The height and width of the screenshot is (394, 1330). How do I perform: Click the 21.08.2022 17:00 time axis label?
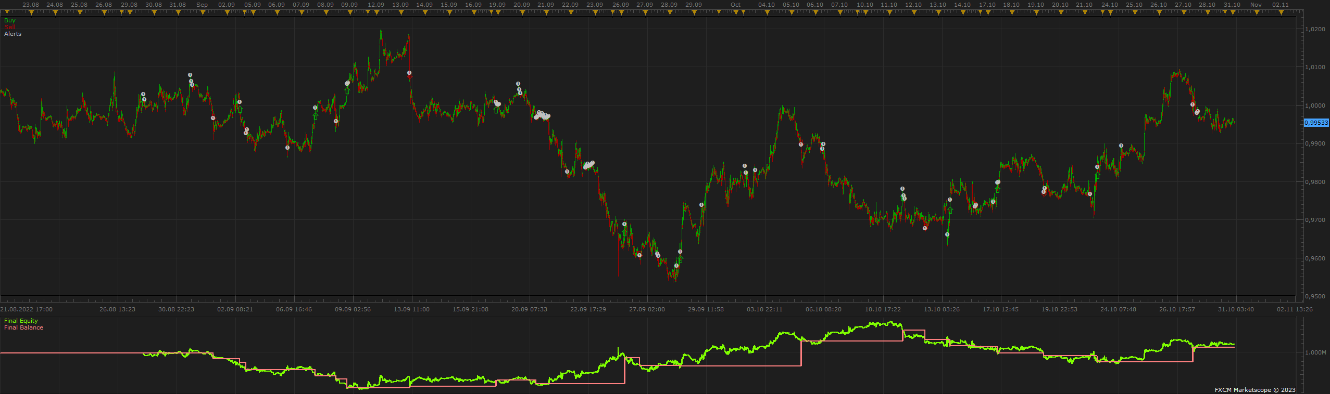pos(27,309)
